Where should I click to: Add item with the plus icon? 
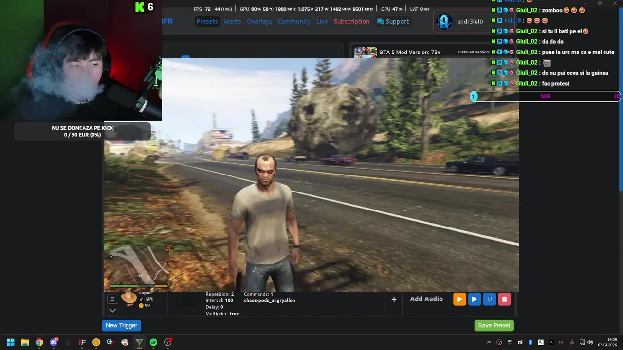tap(394, 299)
